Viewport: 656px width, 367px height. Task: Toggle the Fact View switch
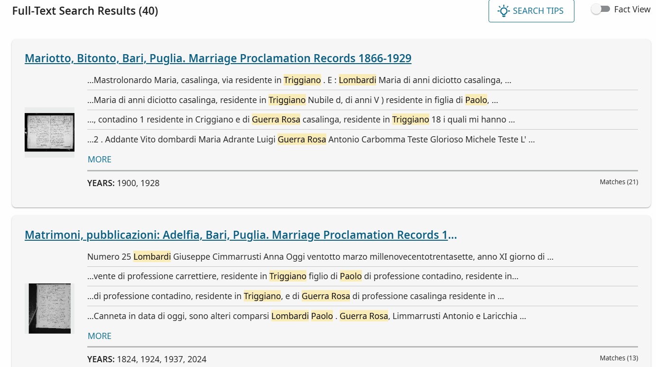[x=601, y=9]
